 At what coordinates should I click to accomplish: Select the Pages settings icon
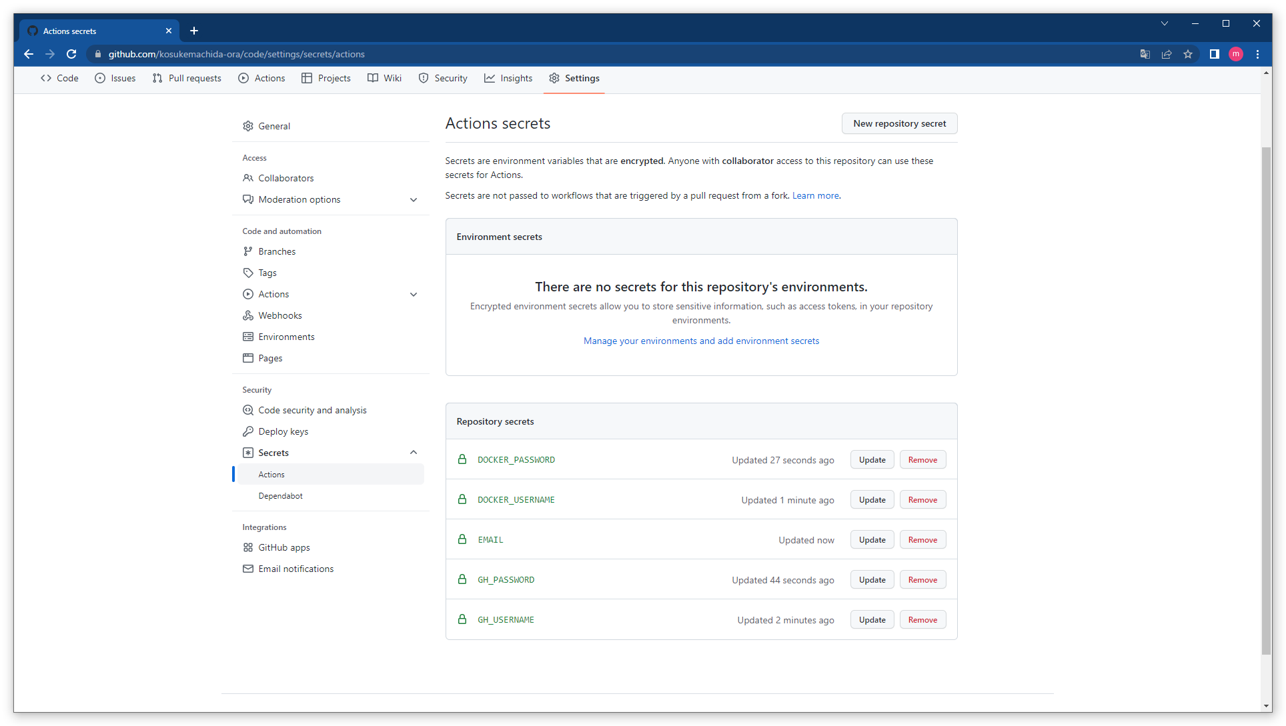(247, 358)
